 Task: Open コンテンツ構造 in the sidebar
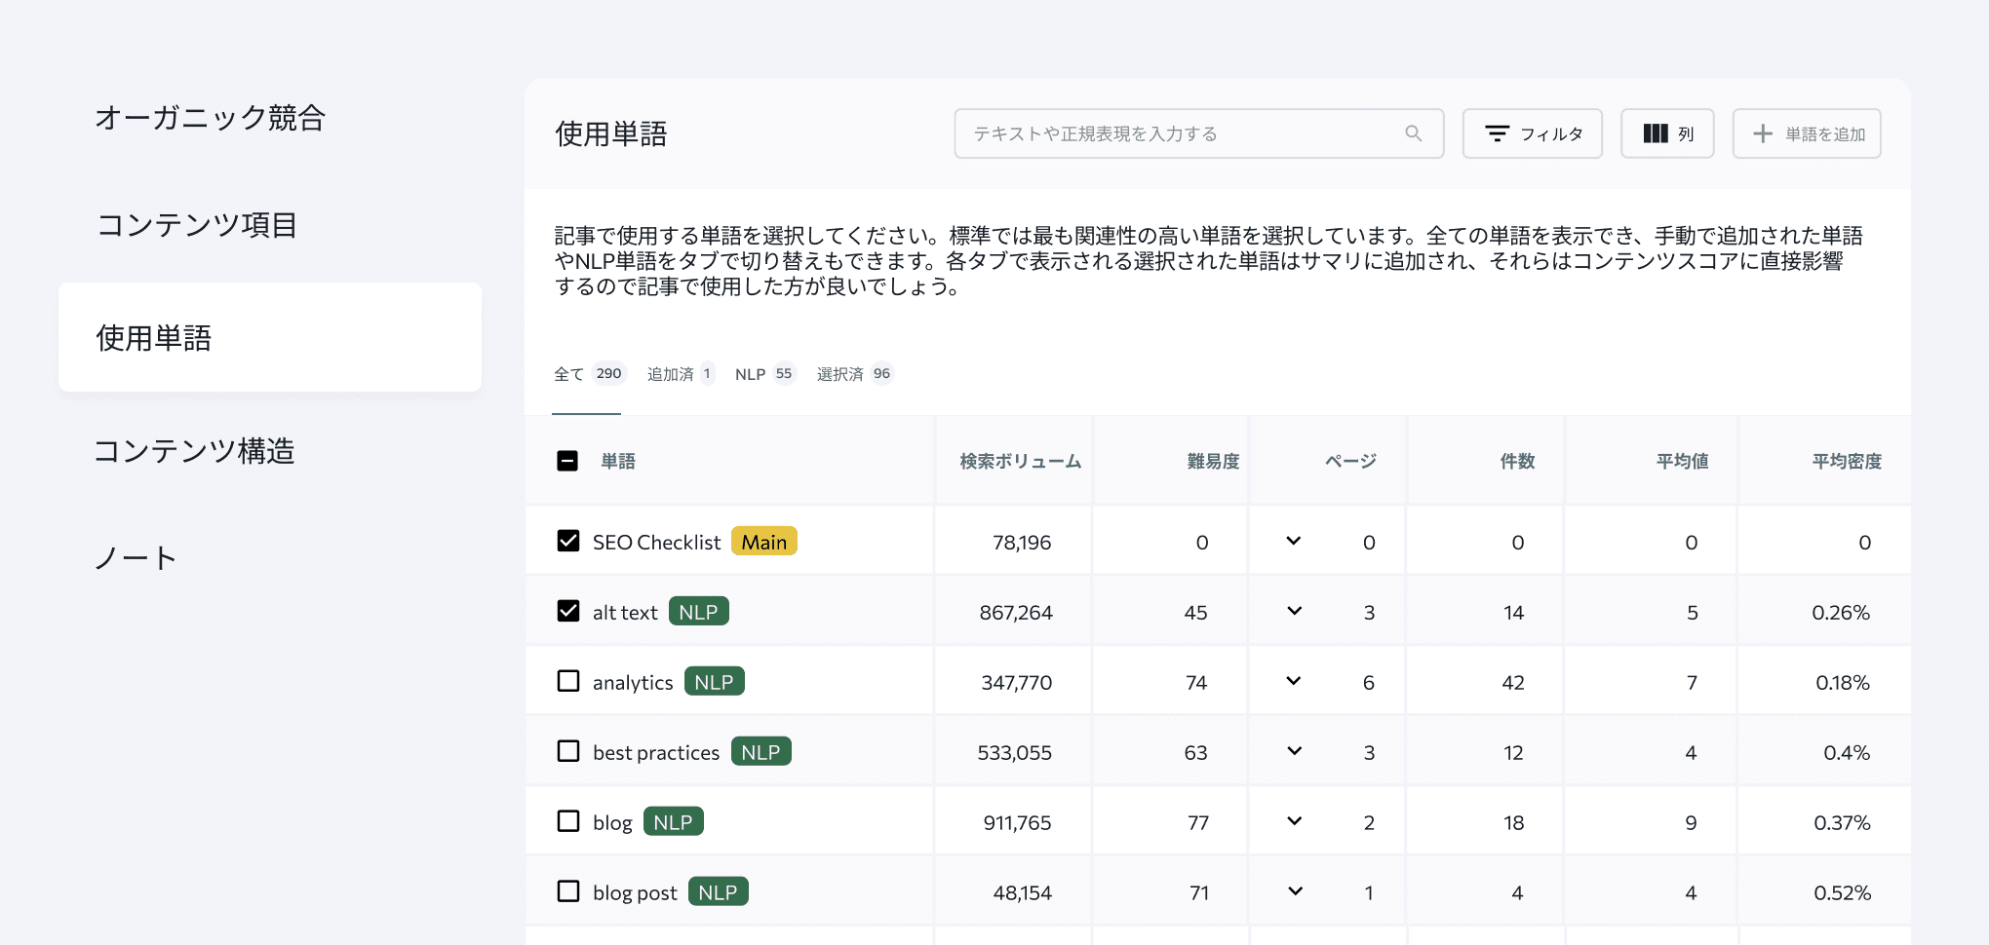(x=194, y=451)
